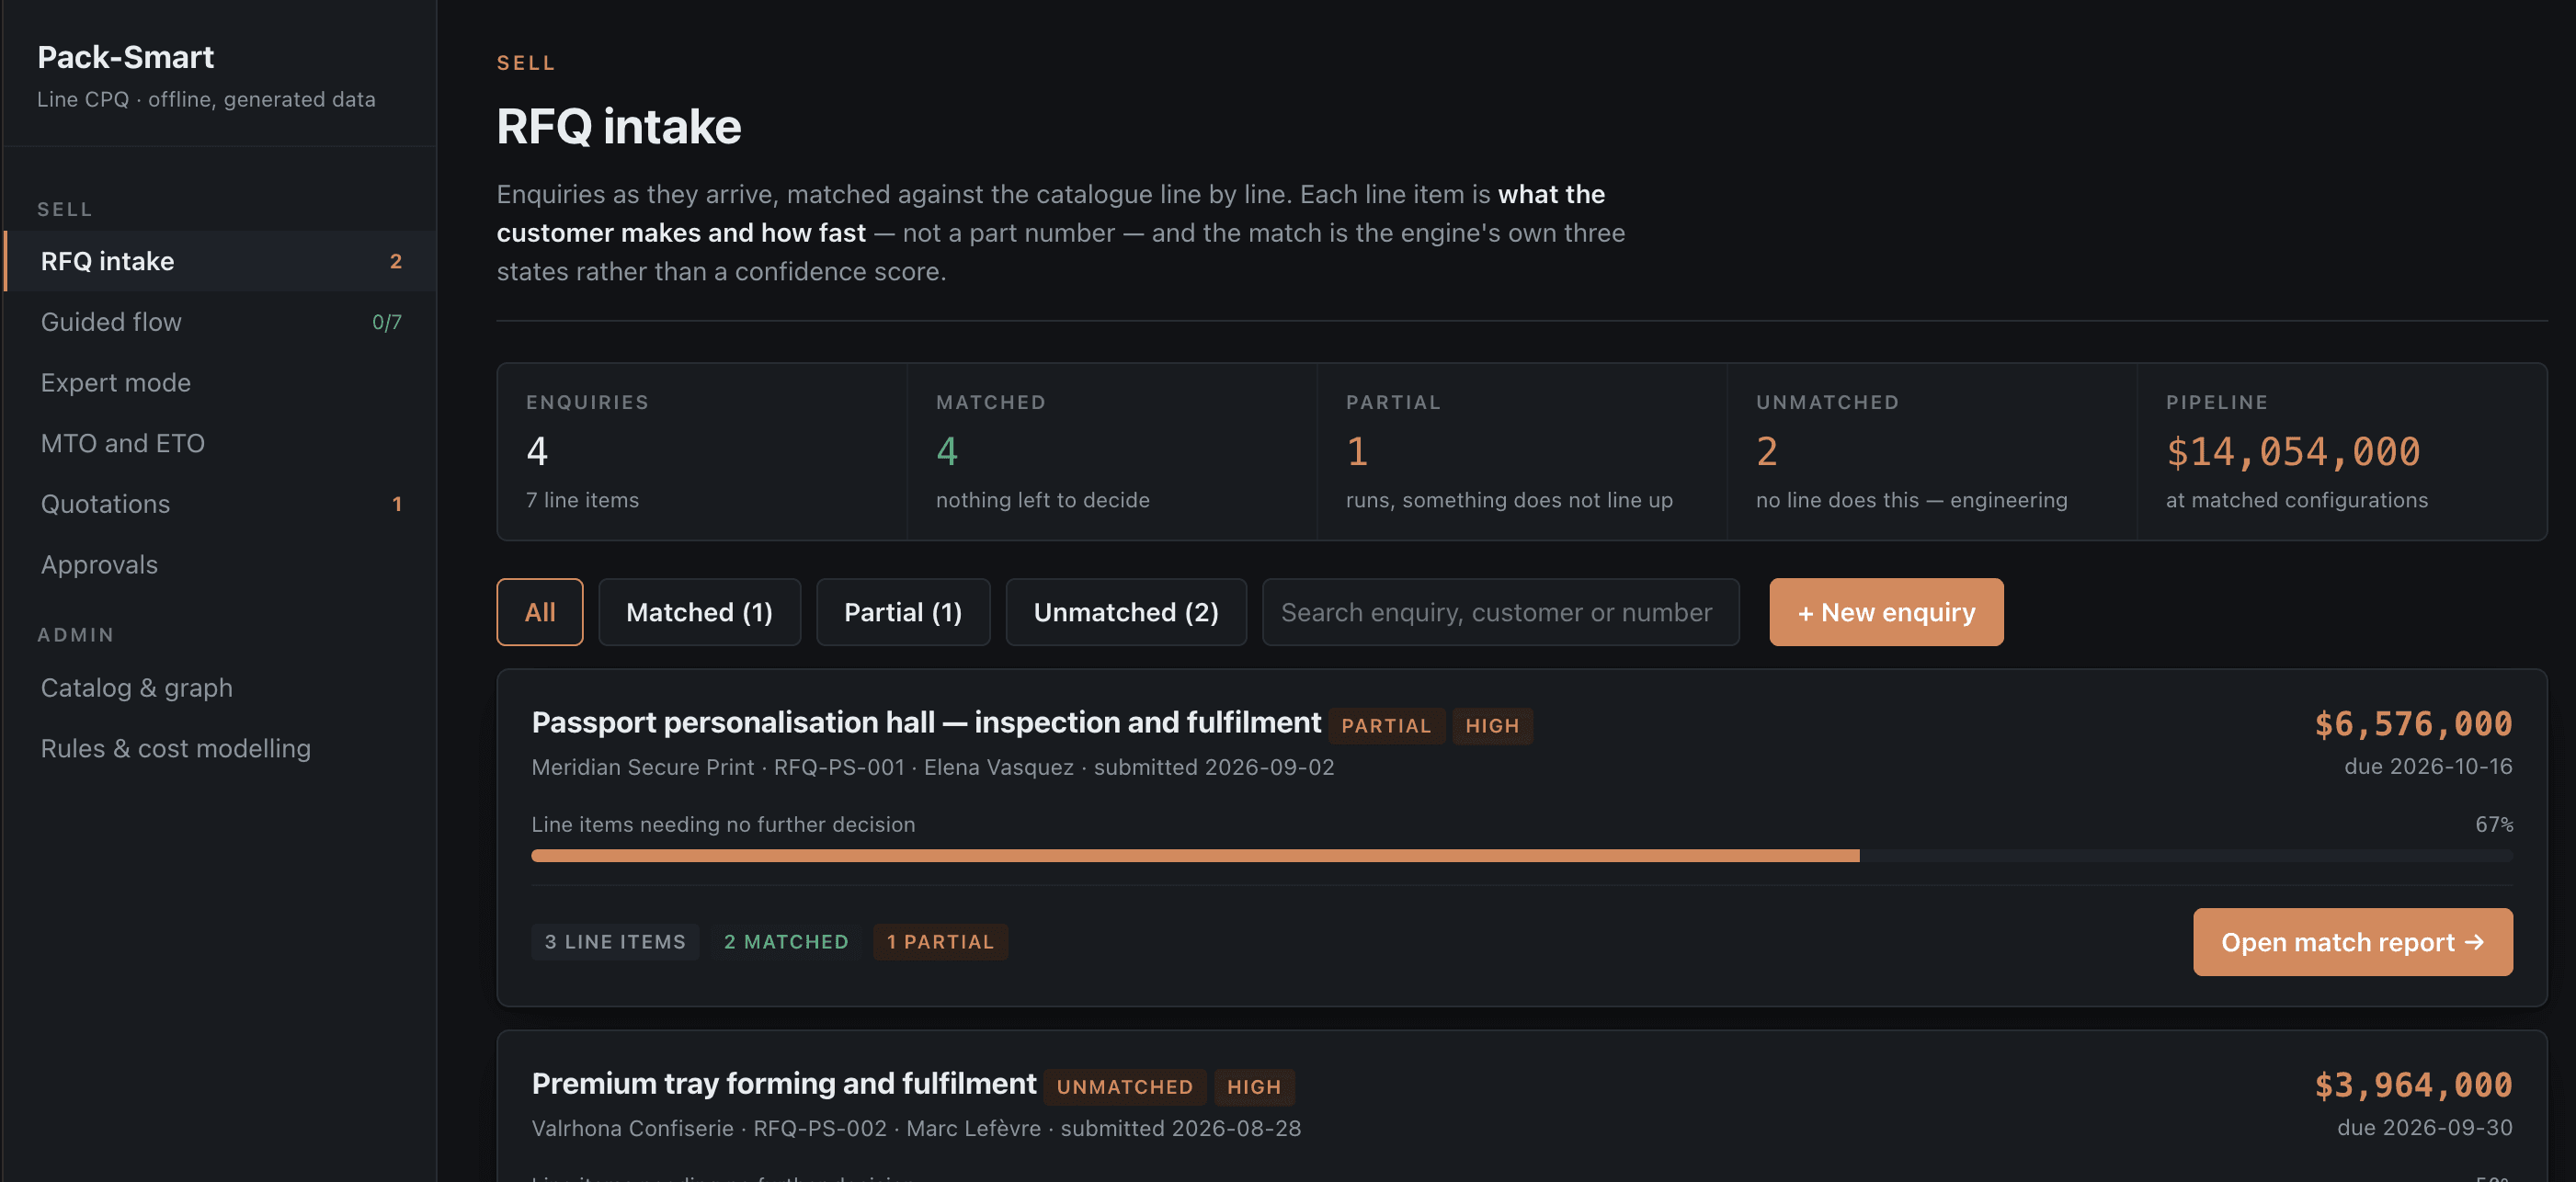Open Catalog & graph admin page
2576x1182 pixels.
pyautogui.click(x=220, y=688)
